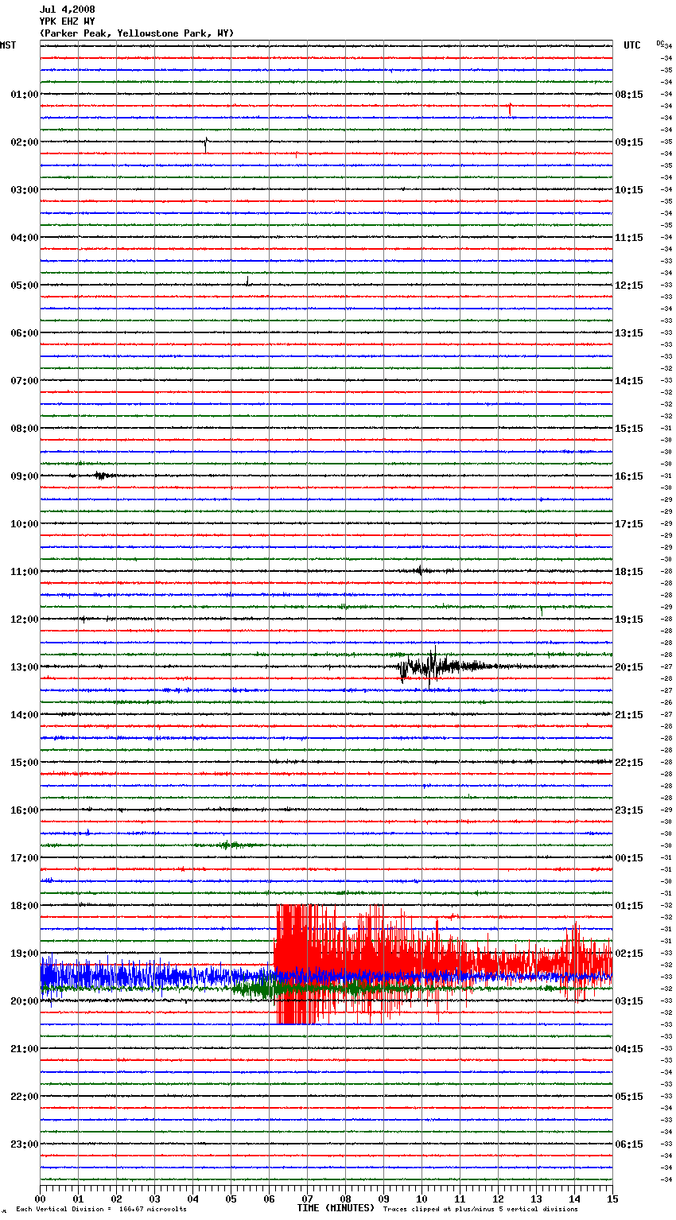Click the '22:00' MST time label

point(25,1097)
